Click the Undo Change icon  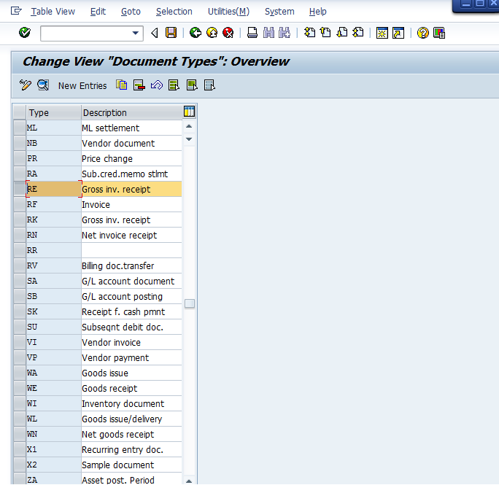click(x=157, y=85)
